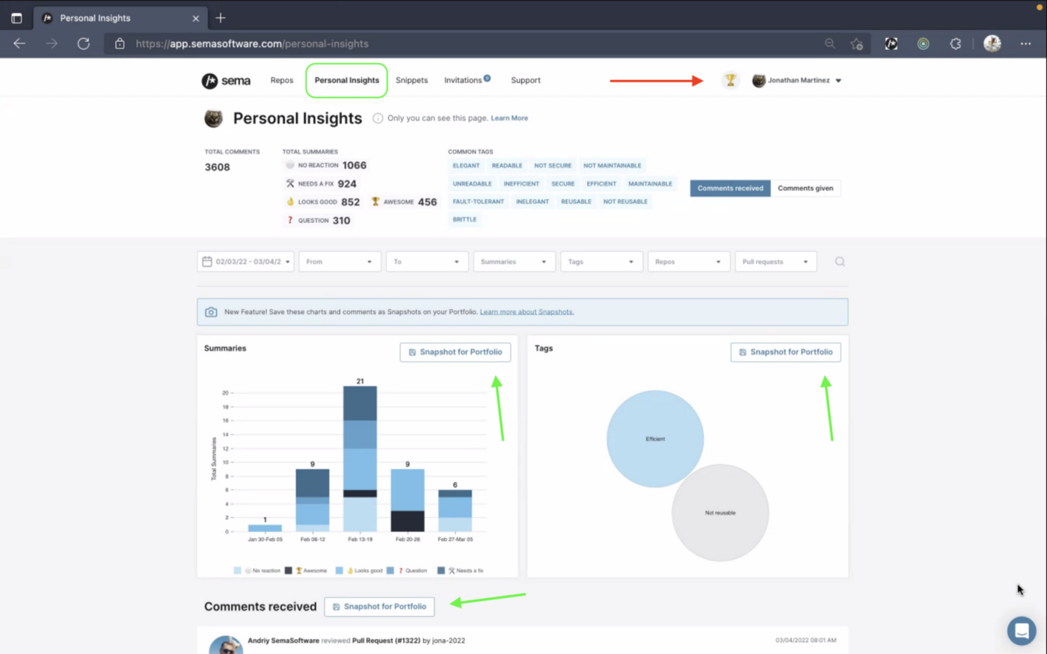Click the browser address bar URL
Screen dimensions: 1047x654
point(252,43)
